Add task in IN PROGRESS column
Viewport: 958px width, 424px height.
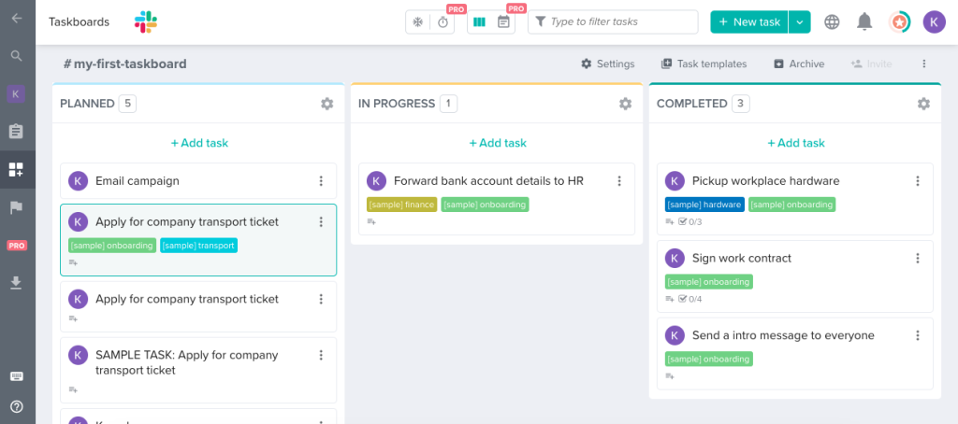(x=498, y=143)
